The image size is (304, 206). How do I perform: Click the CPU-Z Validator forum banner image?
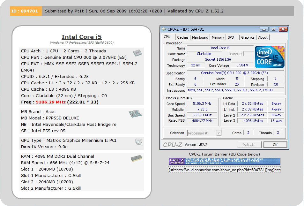(224, 161)
